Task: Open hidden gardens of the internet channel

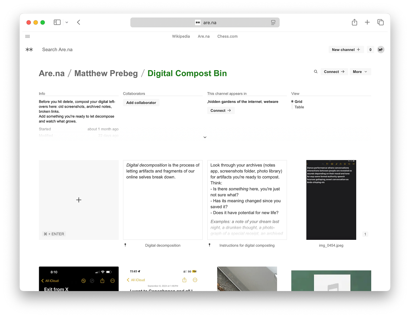Action: 235,102
